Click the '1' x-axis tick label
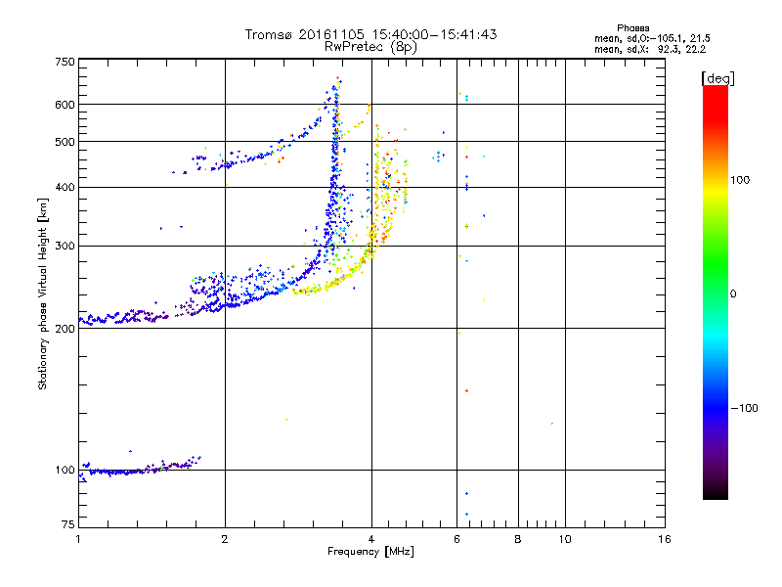The height and width of the screenshot is (587, 782). (78, 539)
